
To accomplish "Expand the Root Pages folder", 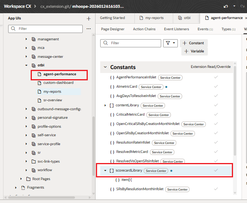I will coord(21,179).
